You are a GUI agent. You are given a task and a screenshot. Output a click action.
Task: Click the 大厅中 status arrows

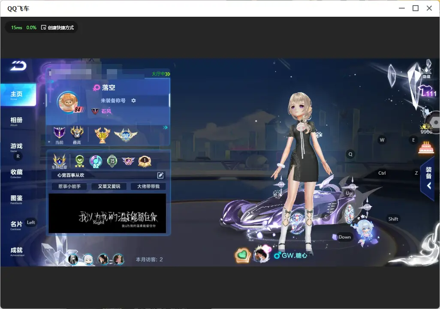tap(168, 74)
